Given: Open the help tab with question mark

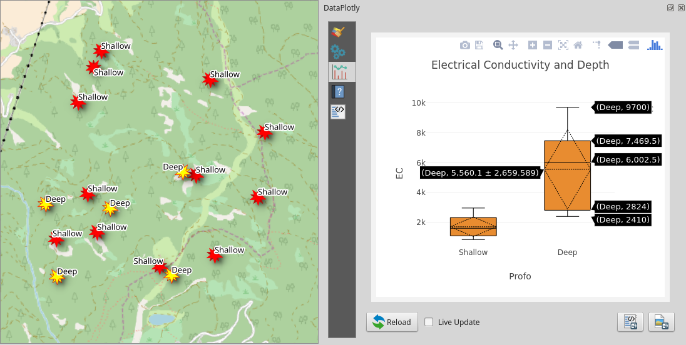Looking at the screenshot, I should point(338,92).
